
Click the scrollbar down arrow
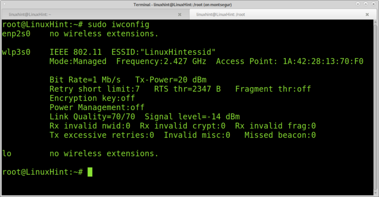(375, 193)
